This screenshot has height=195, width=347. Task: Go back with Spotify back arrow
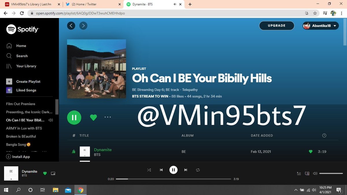pos(71,26)
